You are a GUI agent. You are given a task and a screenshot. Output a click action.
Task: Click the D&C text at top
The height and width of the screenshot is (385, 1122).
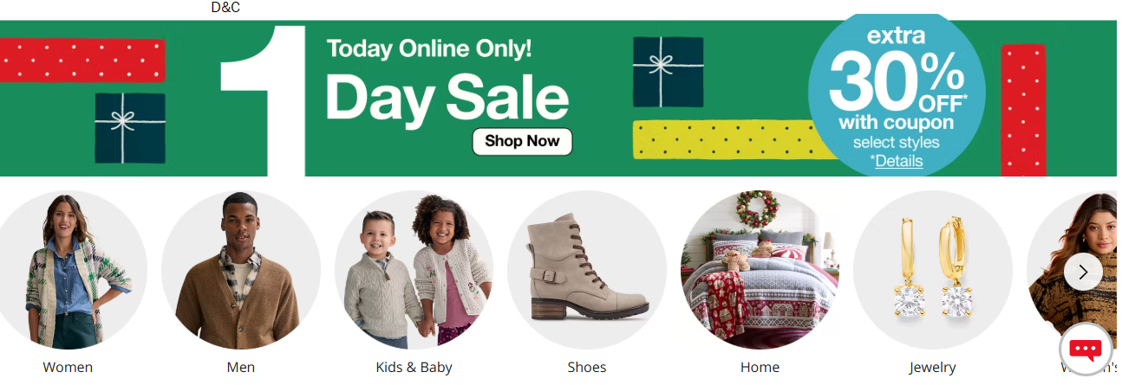coord(225,8)
